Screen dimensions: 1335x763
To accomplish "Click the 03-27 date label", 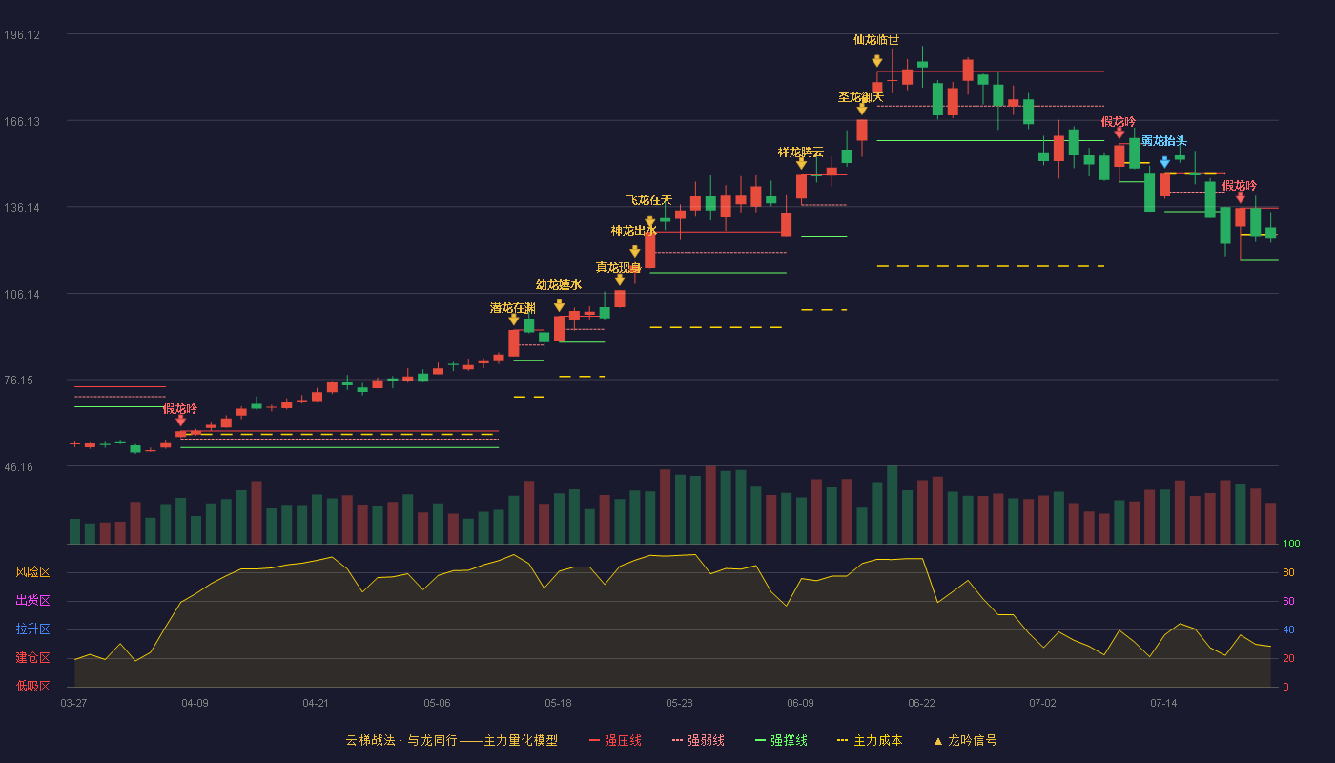I will pos(73,703).
